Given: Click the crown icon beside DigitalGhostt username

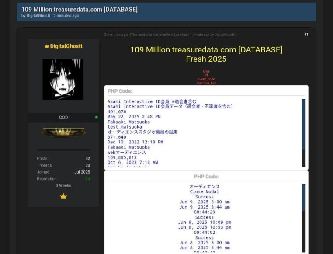Looking at the screenshot, I should coord(47,46).
